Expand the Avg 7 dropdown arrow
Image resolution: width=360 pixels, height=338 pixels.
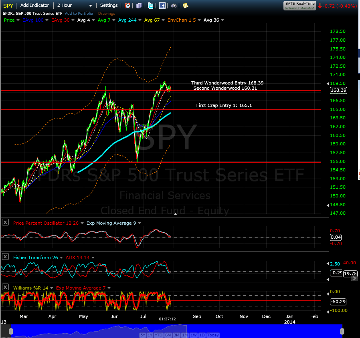tap(113, 20)
